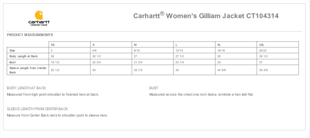The image size is (310, 138).
Task: Click the Bust row label in table
Action: (x=13, y=62)
